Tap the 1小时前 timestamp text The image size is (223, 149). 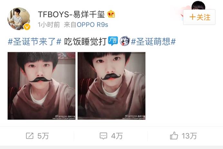tap(49, 25)
